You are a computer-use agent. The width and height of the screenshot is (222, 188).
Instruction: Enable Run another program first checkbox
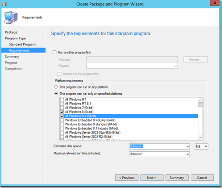[x=55, y=52]
